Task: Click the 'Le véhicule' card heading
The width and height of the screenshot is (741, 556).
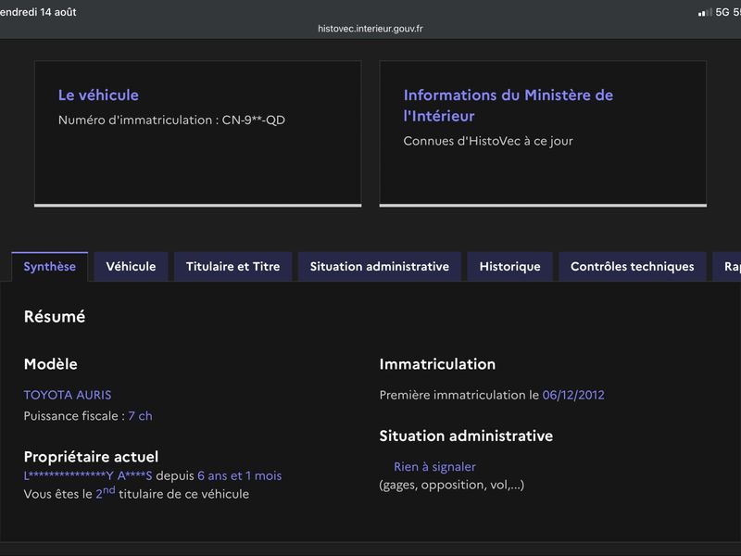Action: point(98,95)
